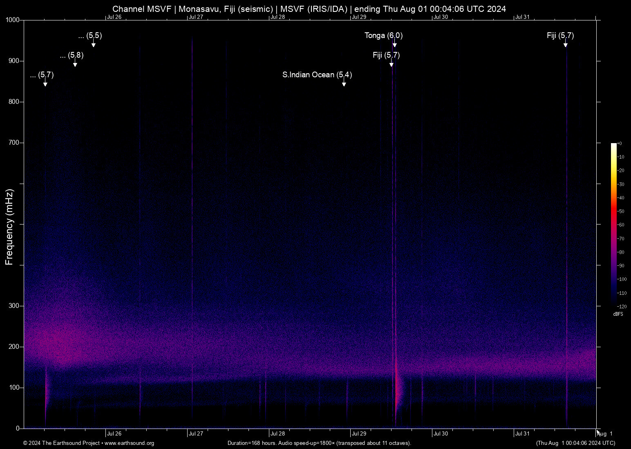Select the '(Thu Aug 1 00:04:06 2024 UTC)' timestamp
The image size is (631, 449).
pyautogui.click(x=576, y=443)
